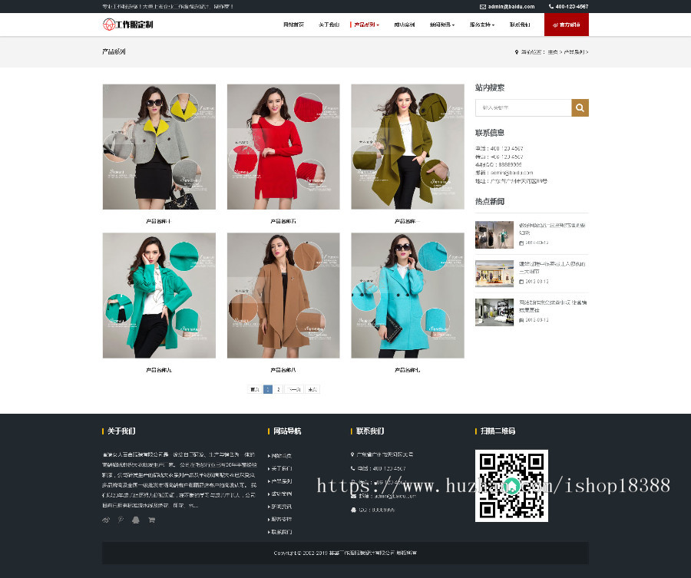Click the magnifier search icon beside 站内搜索 input
Viewport: 691px width, 578px height.
(580, 107)
